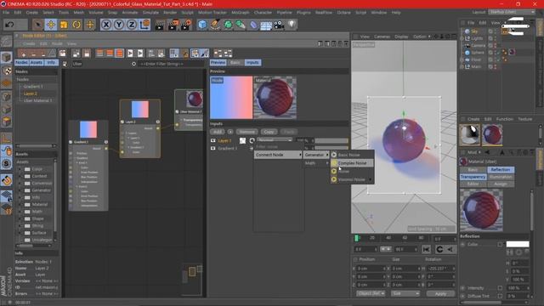Image resolution: width=544 pixels, height=306 pixels.
Task: Open the Transparency tab in material attributes
Action: (473, 177)
